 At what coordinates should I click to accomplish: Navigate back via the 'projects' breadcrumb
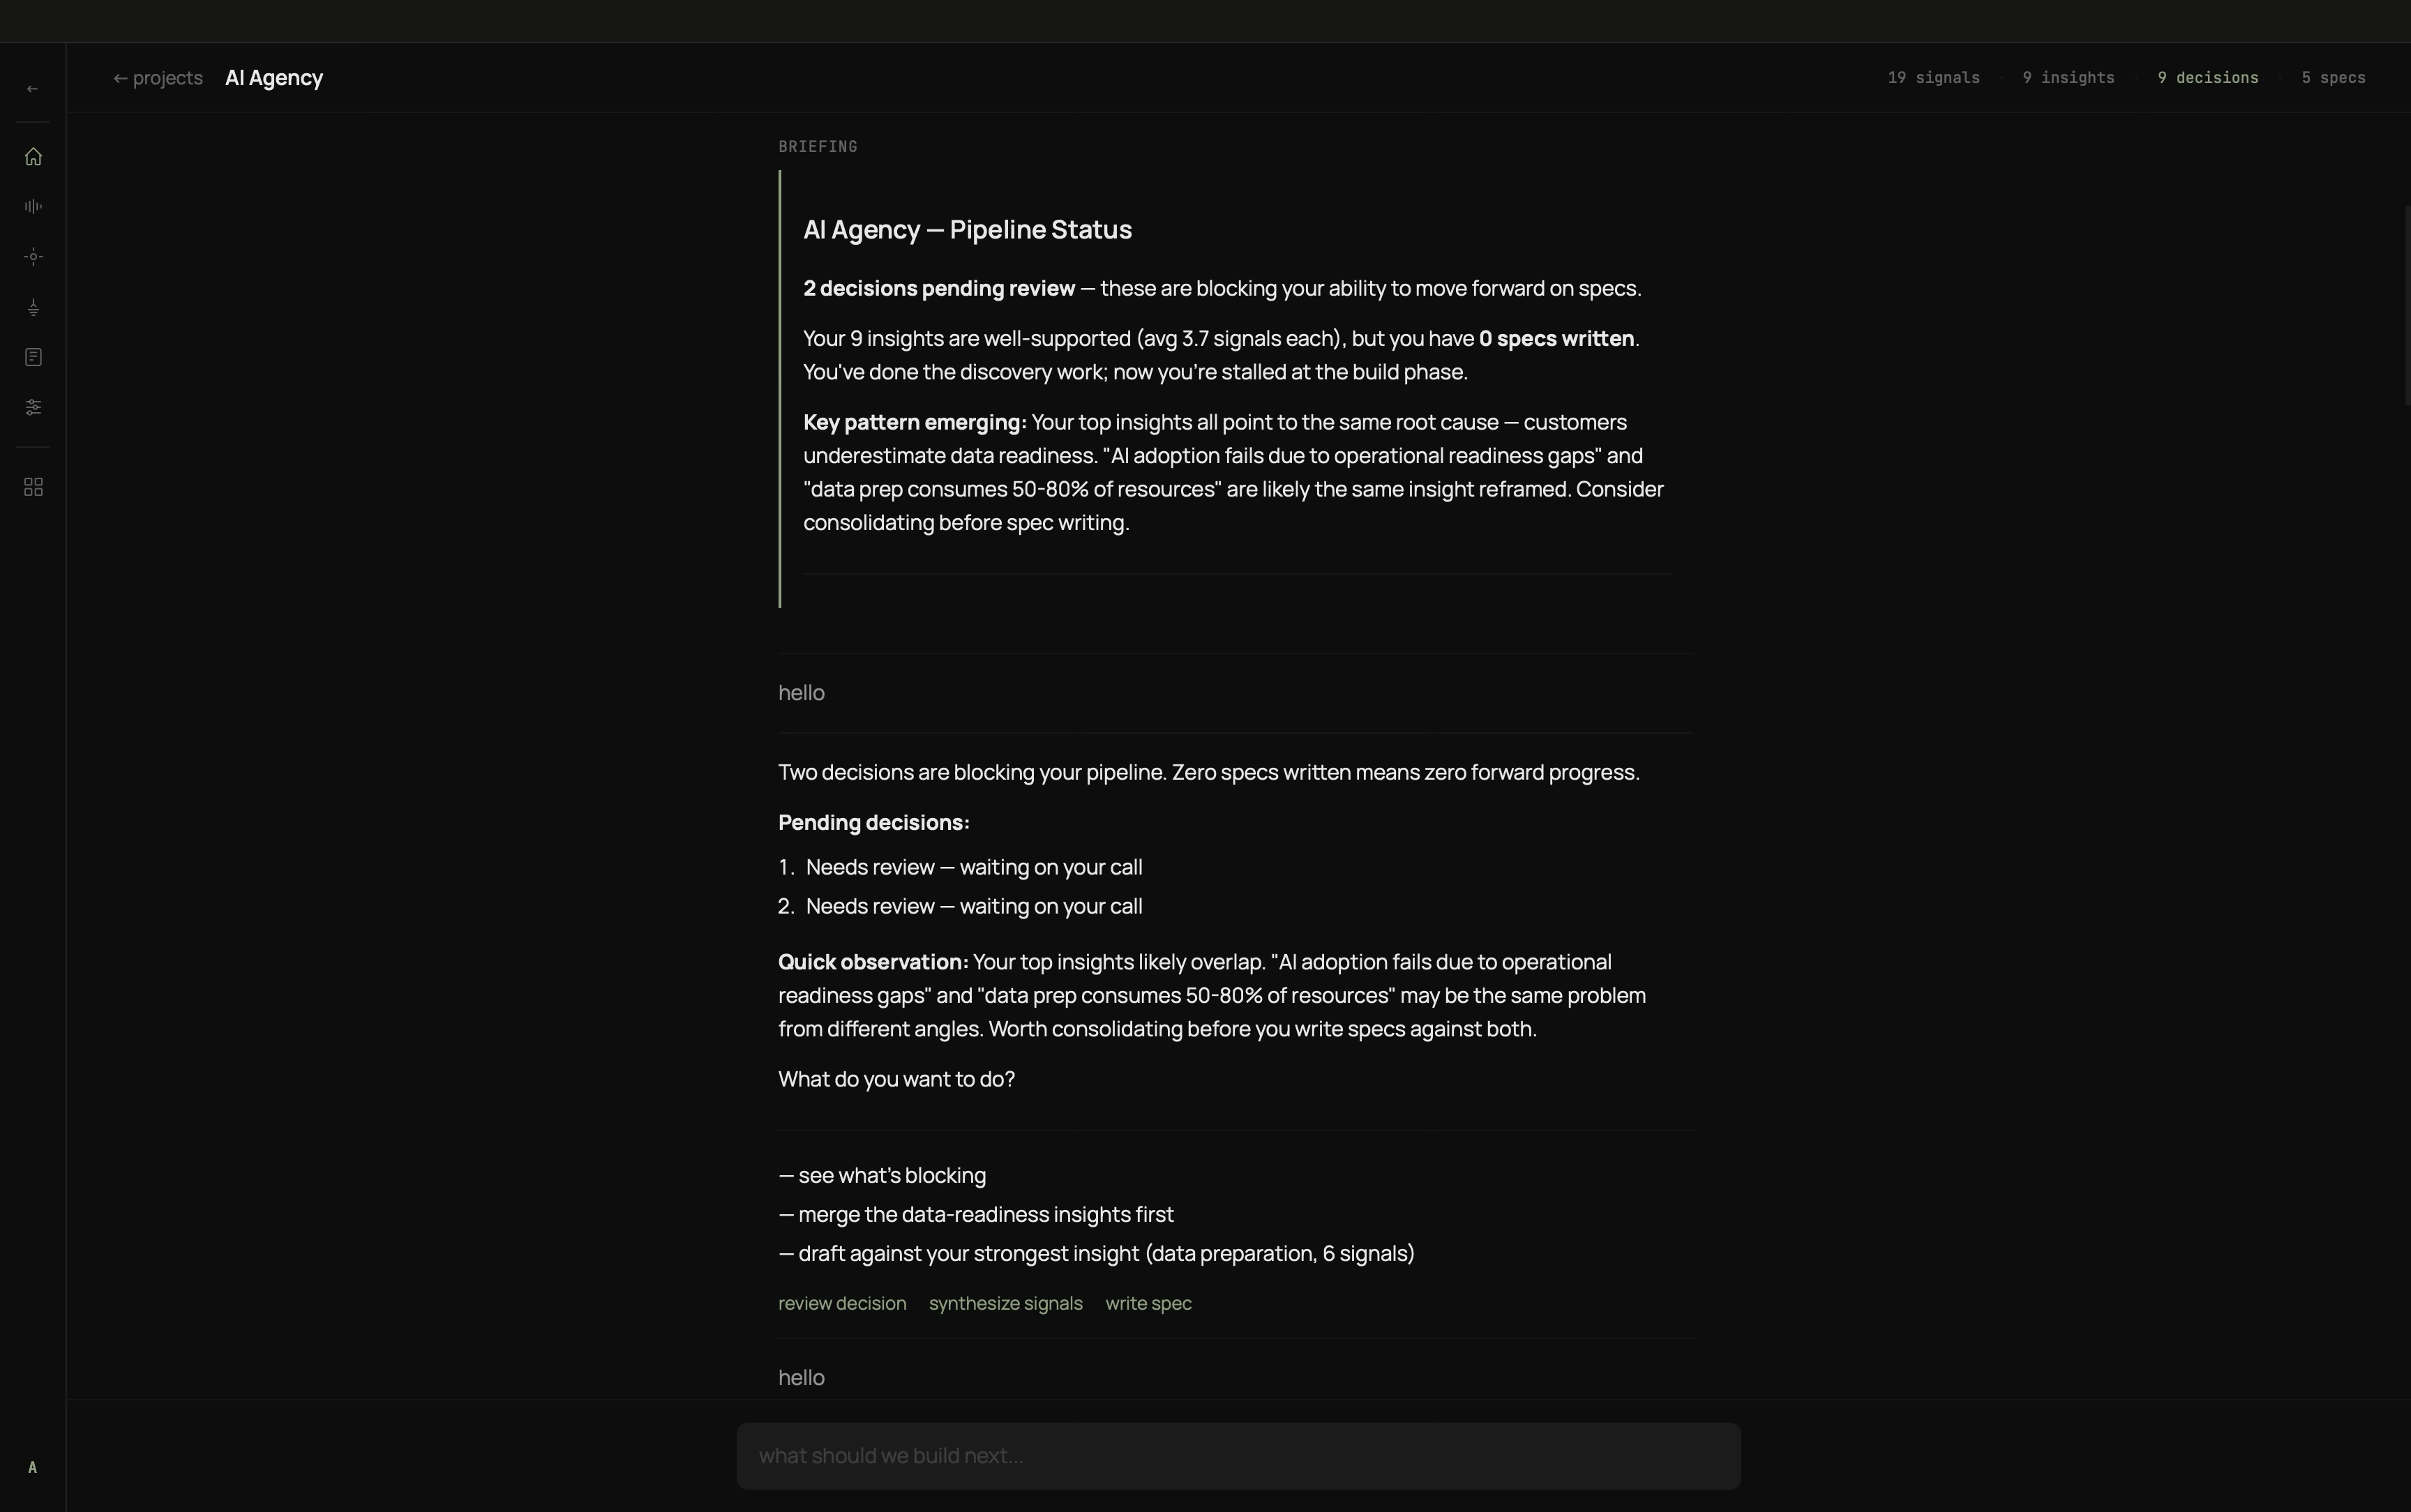tap(157, 78)
